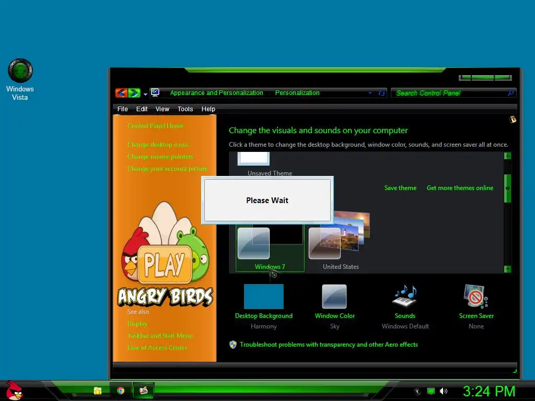Click the Control Panel monitor icon in address bar
This screenshot has height=401, width=535.
tap(155, 92)
